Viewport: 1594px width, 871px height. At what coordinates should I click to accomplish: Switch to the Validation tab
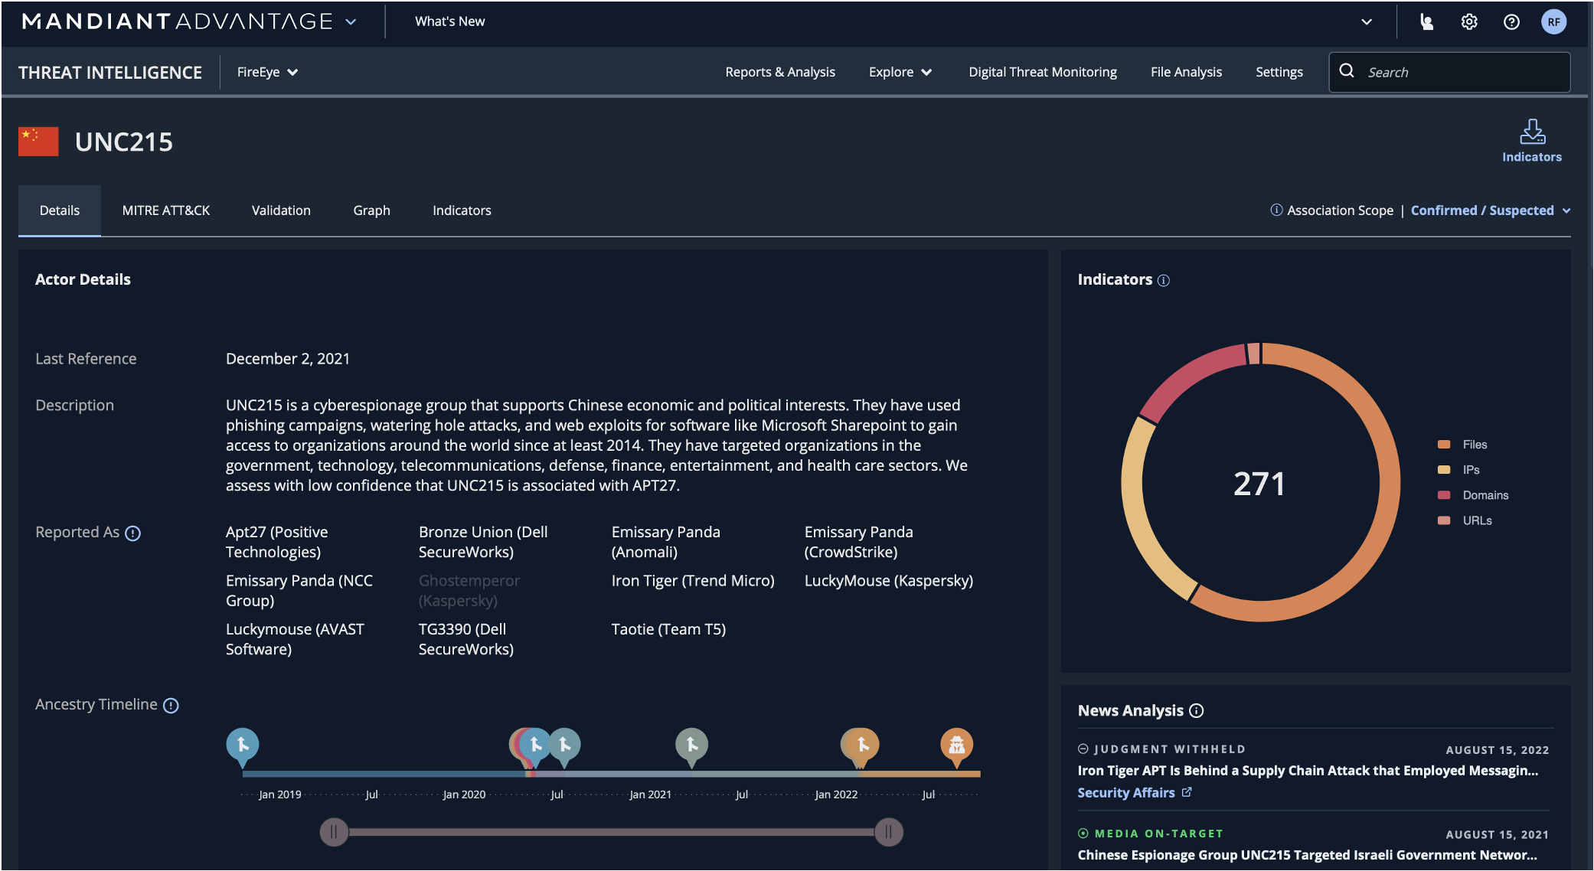tap(281, 210)
